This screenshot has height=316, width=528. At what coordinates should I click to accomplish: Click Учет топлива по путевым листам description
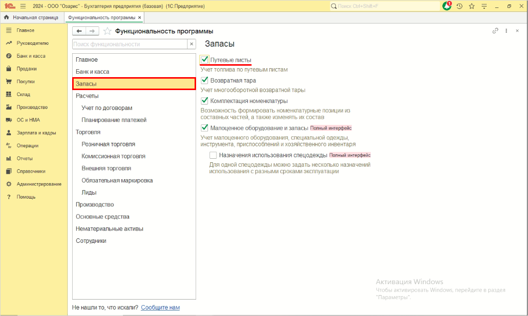(x=244, y=70)
